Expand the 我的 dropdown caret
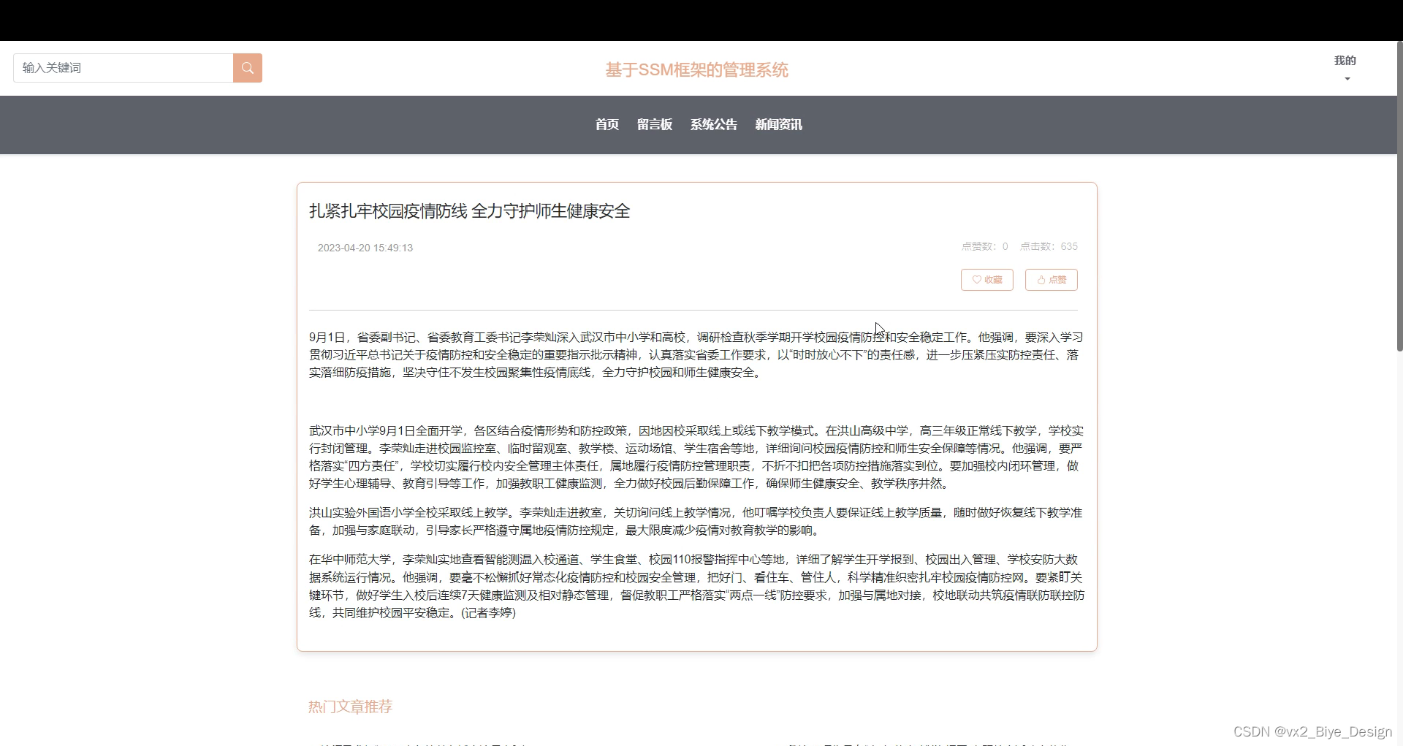This screenshot has height=746, width=1403. point(1345,78)
